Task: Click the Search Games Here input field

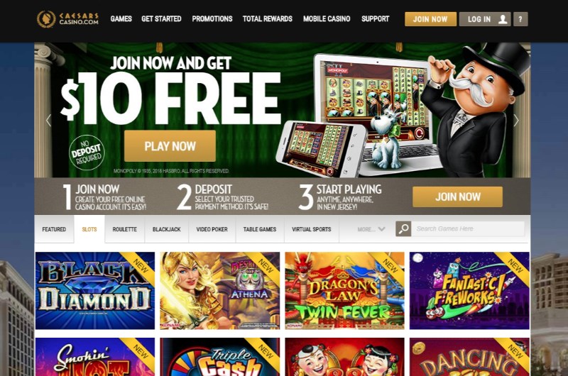Action: [468, 228]
